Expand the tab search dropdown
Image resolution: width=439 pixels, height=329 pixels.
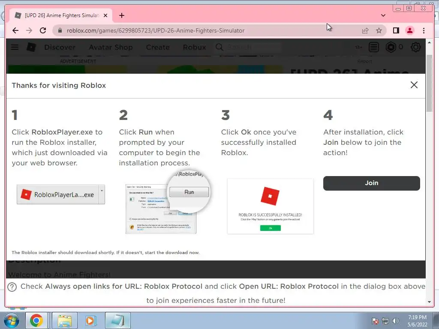383,15
